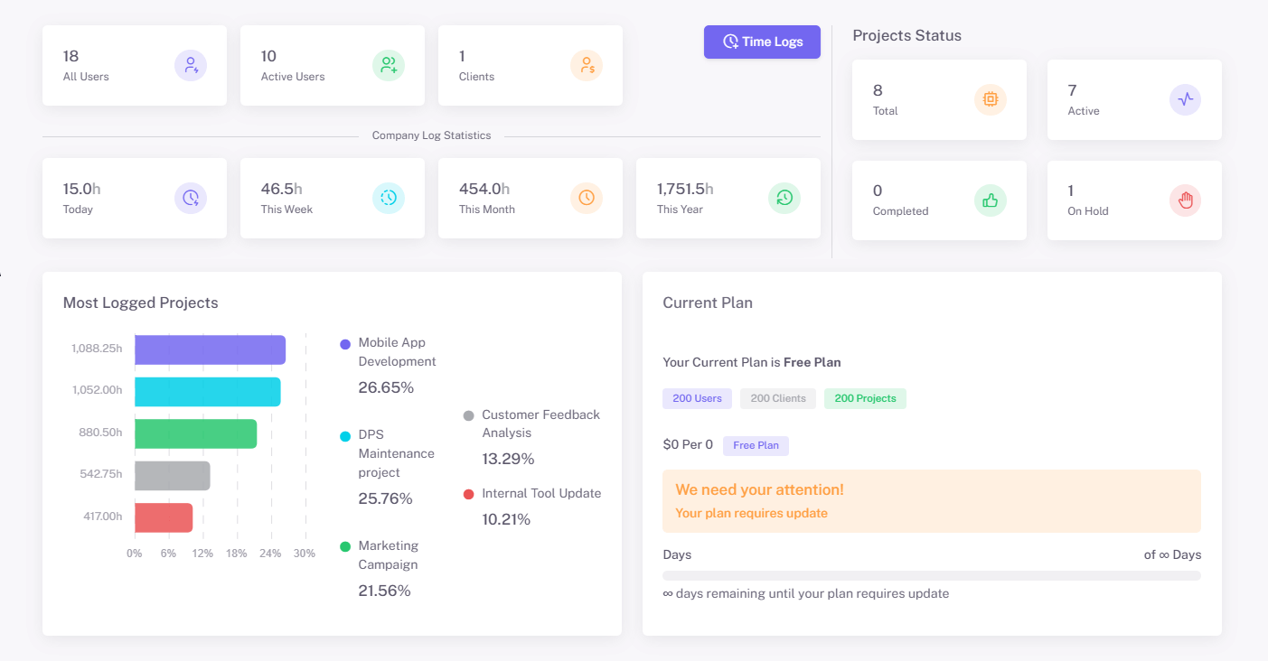Viewport: 1268px width, 661px height.
Task: Click the This Week dashed clock icon
Action: (x=389, y=198)
